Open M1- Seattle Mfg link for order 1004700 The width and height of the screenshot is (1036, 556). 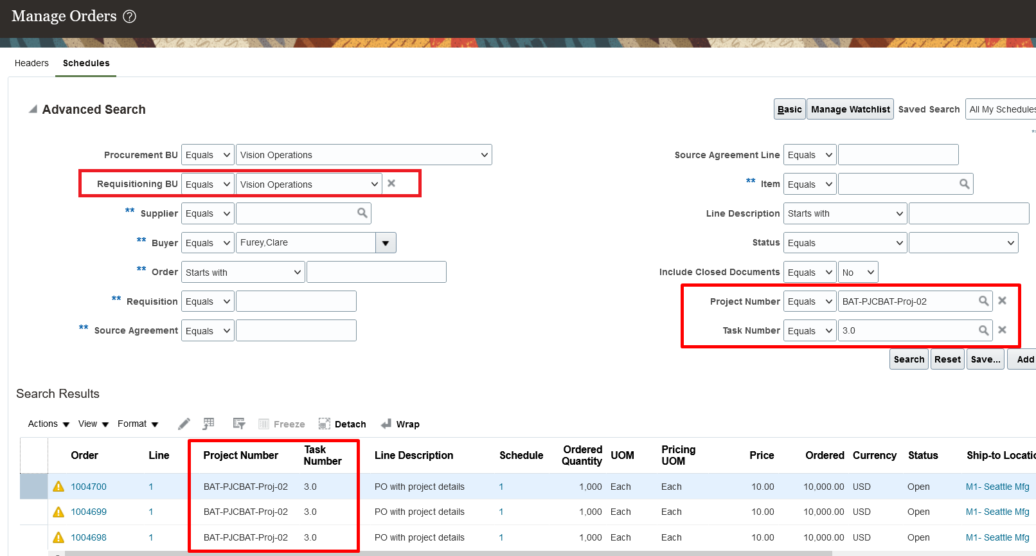[997, 487]
